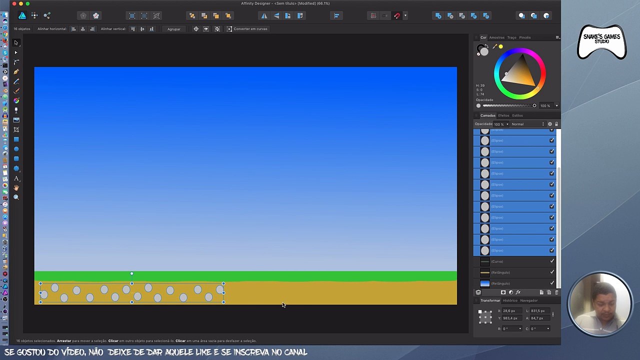Screen dimensions: 640x360
Task: Open the Alignment options toolbar icon
Action: [x=336, y=16]
